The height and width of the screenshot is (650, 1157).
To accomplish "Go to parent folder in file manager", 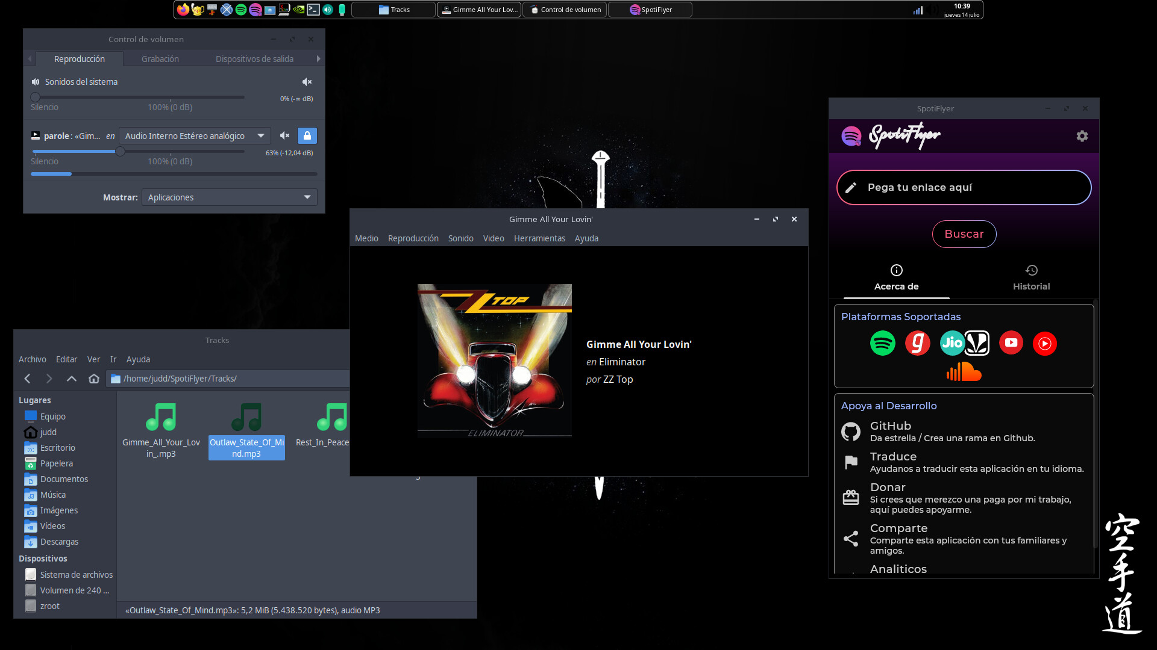I will coord(72,379).
